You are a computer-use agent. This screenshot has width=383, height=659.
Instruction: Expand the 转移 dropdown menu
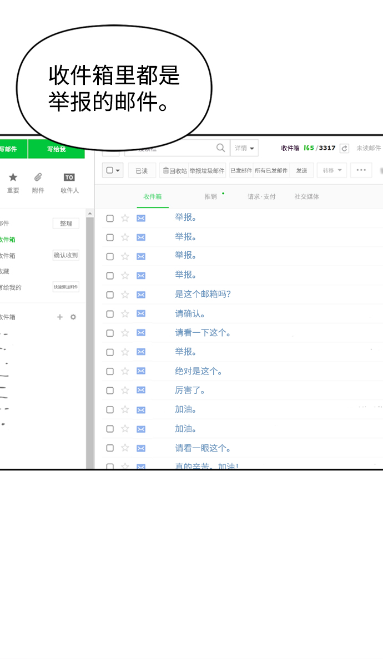click(332, 170)
